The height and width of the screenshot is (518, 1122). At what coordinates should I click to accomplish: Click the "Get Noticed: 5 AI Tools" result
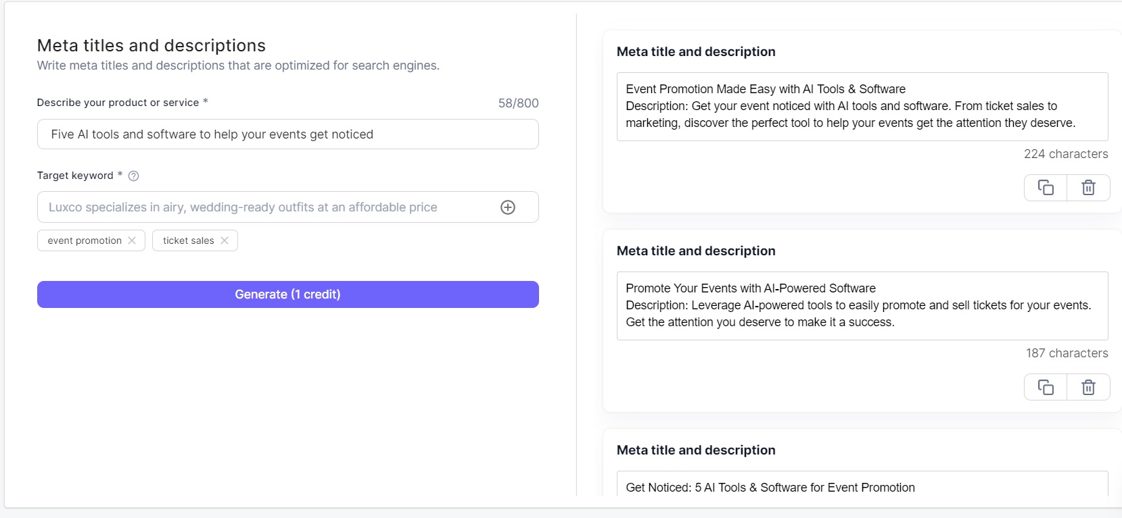(x=770, y=488)
